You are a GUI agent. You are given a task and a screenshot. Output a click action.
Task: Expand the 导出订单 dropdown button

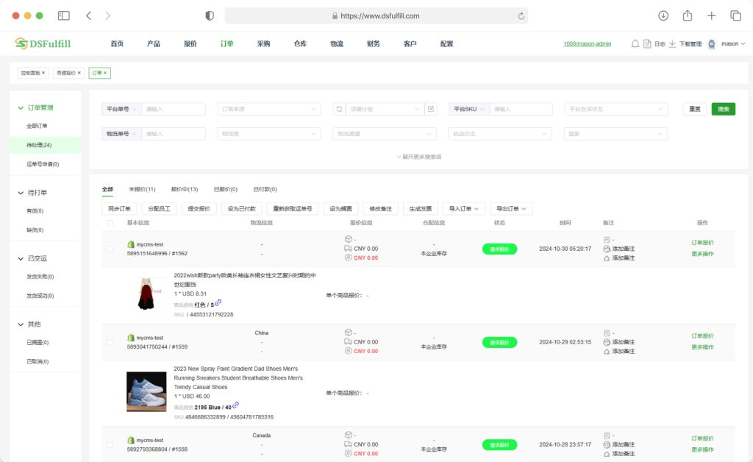(512, 209)
